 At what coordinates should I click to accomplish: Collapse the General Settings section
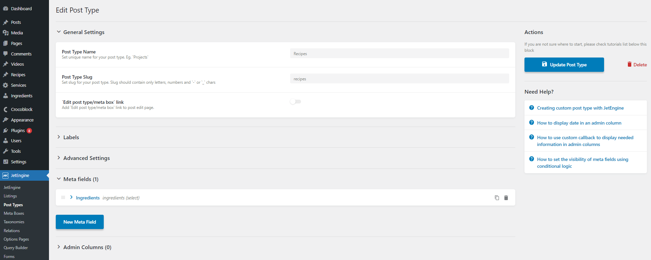[x=59, y=32]
